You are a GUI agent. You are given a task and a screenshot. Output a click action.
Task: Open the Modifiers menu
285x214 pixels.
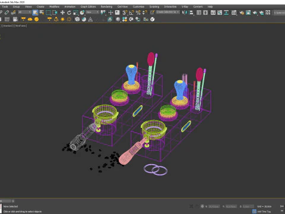pos(54,7)
